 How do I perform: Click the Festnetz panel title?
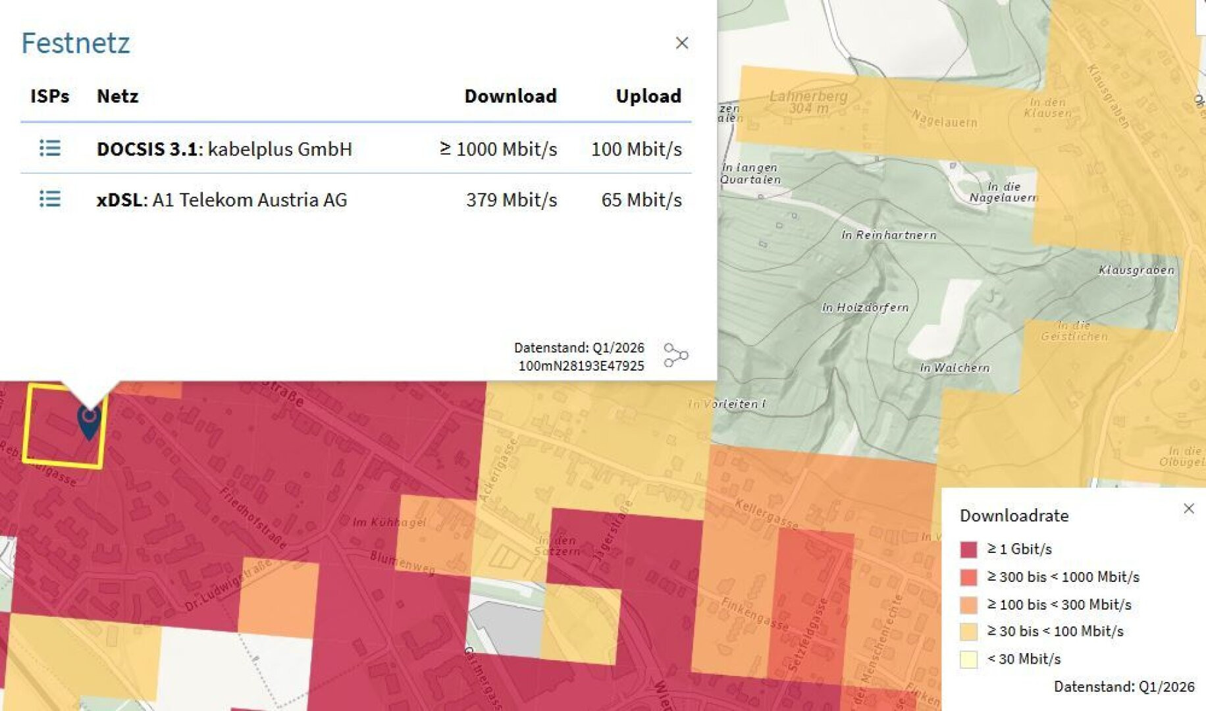tap(76, 43)
